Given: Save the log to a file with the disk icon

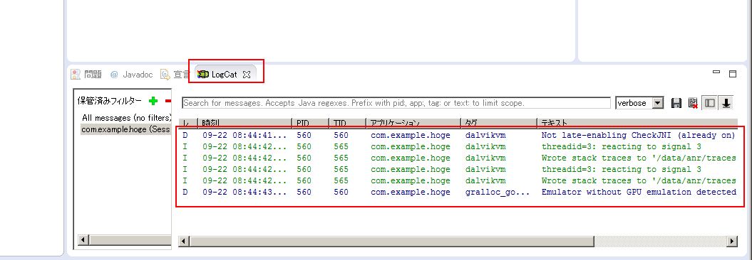Looking at the screenshot, I should (676, 103).
